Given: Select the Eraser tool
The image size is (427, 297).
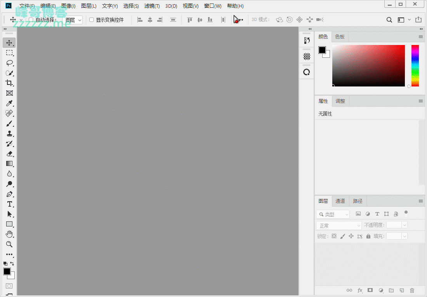Looking at the screenshot, I should tap(9, 154).
